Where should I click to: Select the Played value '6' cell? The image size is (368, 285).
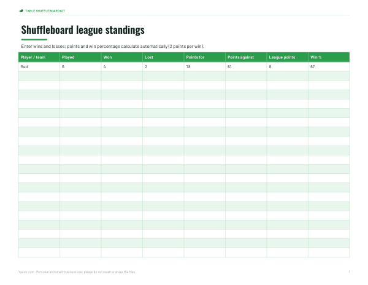coord(80,67)
